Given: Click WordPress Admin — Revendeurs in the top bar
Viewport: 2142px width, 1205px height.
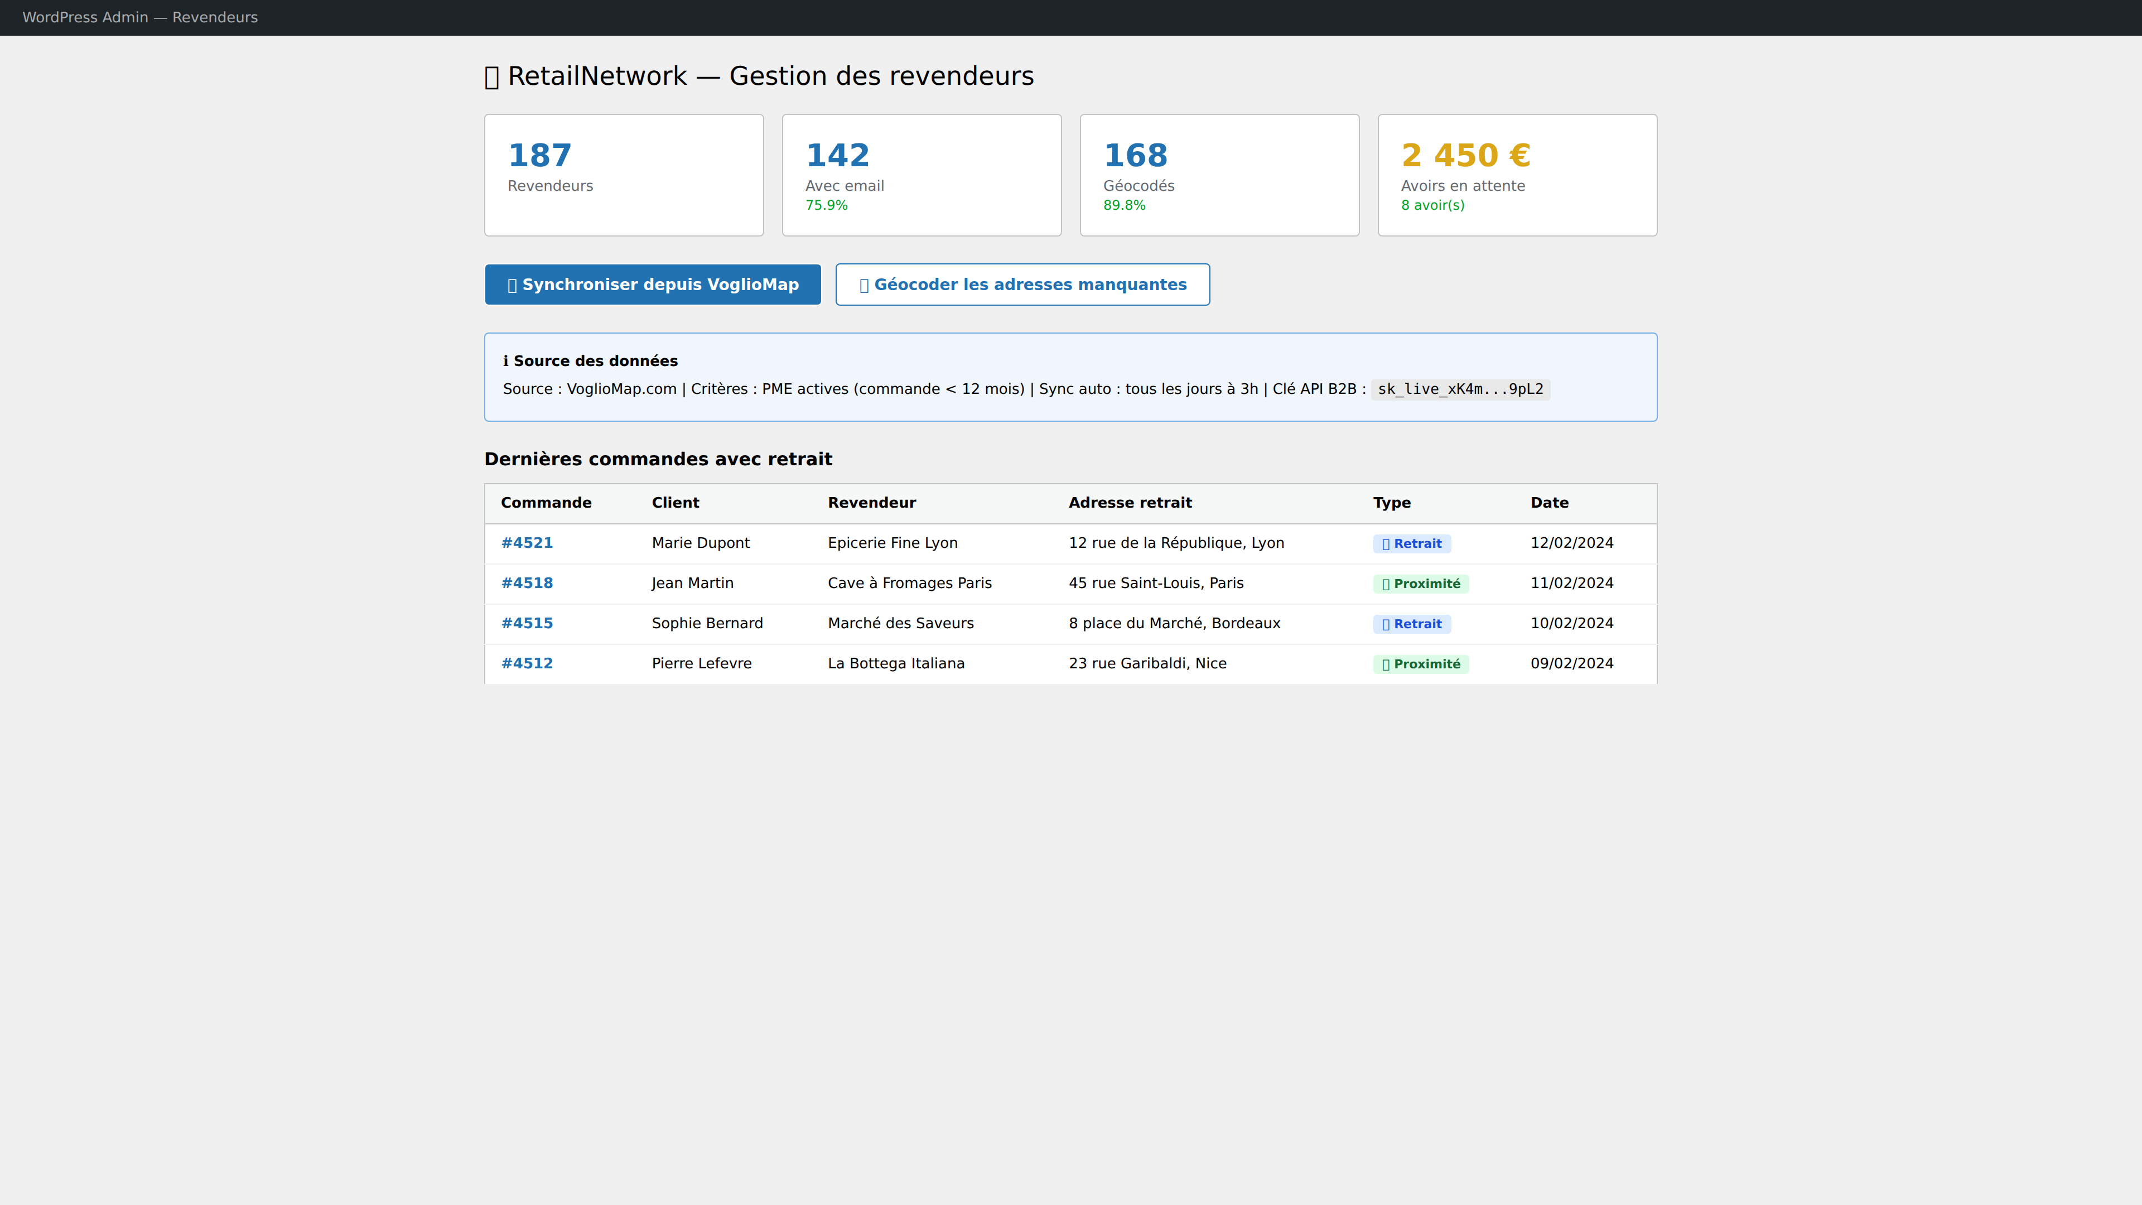Looking at the screenshot, I should pos(139,17).
